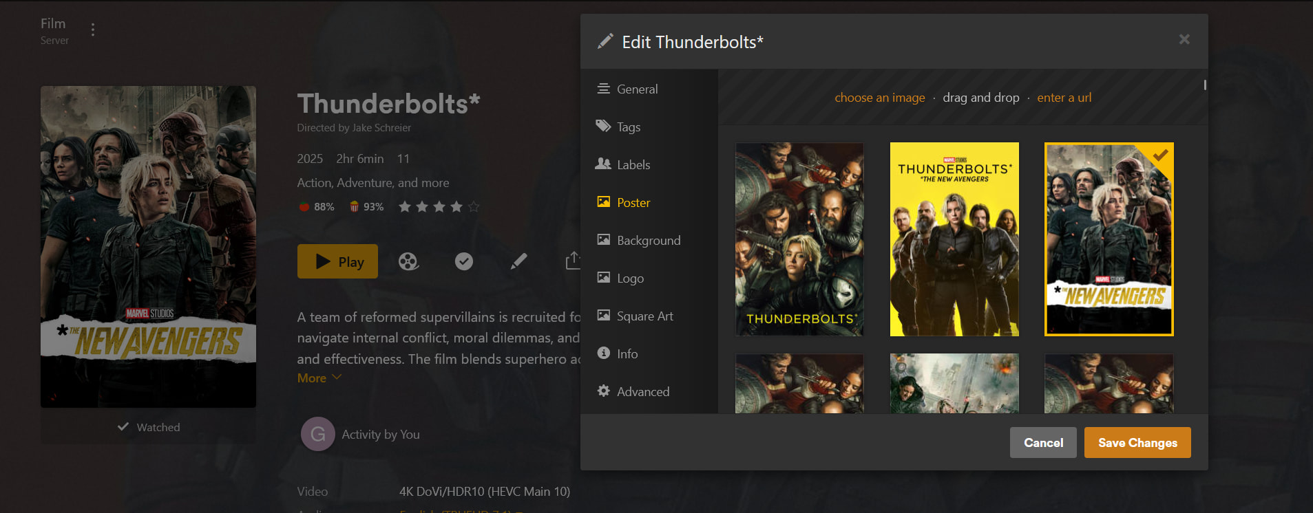1313x513 pixels.
Task: Save Changes to the poster
Action: [1137, 443]
